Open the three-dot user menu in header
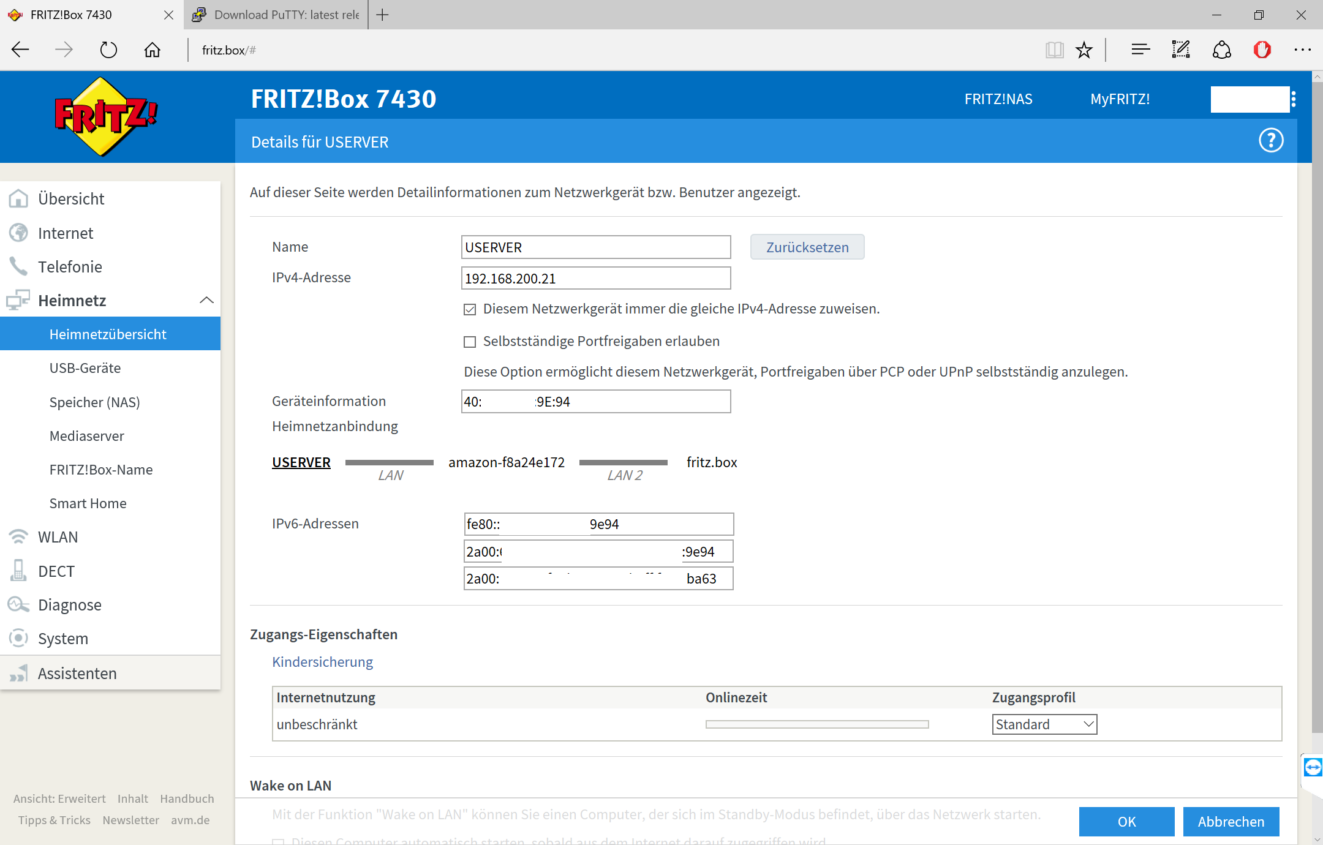 (1293, 99)
